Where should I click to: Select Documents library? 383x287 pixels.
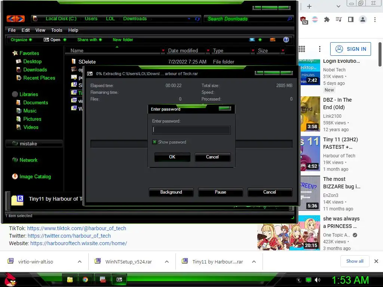36,102
